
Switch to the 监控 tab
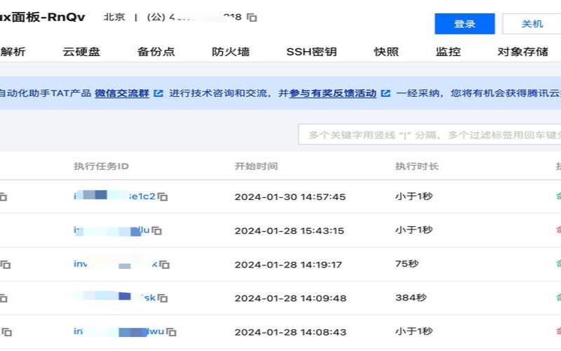[448, 52]
